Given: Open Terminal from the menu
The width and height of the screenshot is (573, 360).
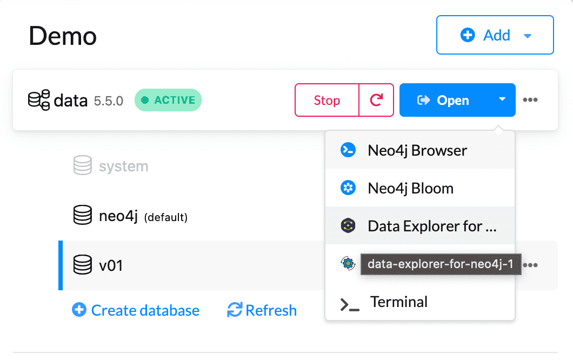Looking at the screenshot, I should pyautogui.click(x=420, y=302).
